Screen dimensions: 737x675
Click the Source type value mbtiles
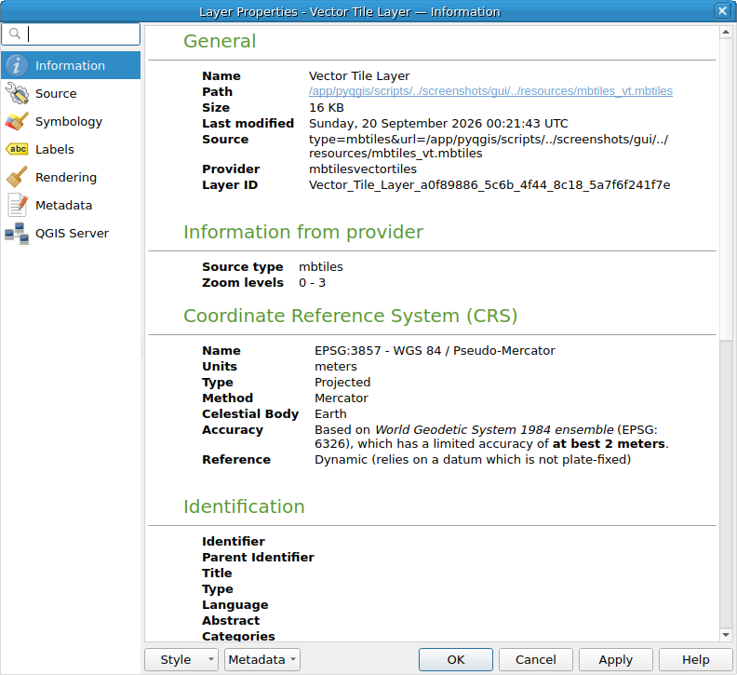[320, 266]
